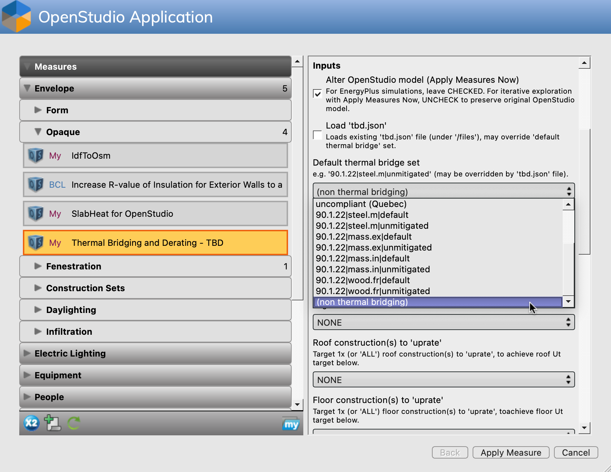Choose 'uncompliant (Quebec)' option
611x472 pixels.
(438, 204)
